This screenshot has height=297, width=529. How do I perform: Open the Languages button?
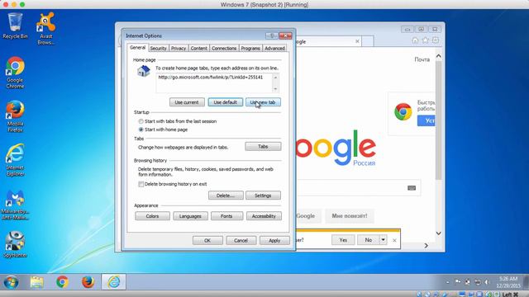(190, 216)
